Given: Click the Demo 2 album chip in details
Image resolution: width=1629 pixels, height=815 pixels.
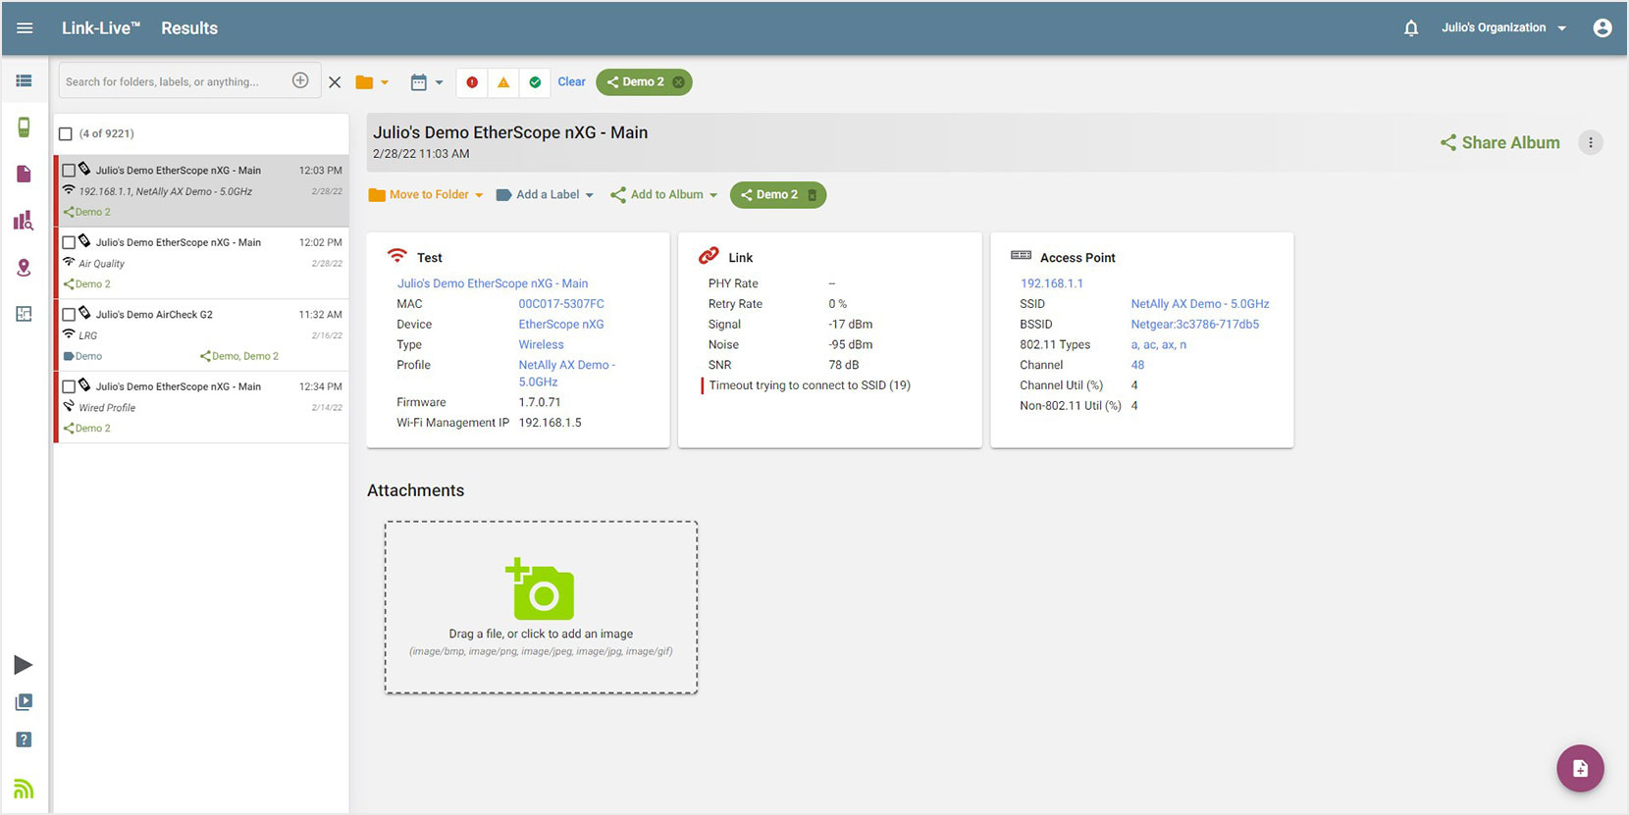Looking at the screenshot, I should (x=777, y=195).
